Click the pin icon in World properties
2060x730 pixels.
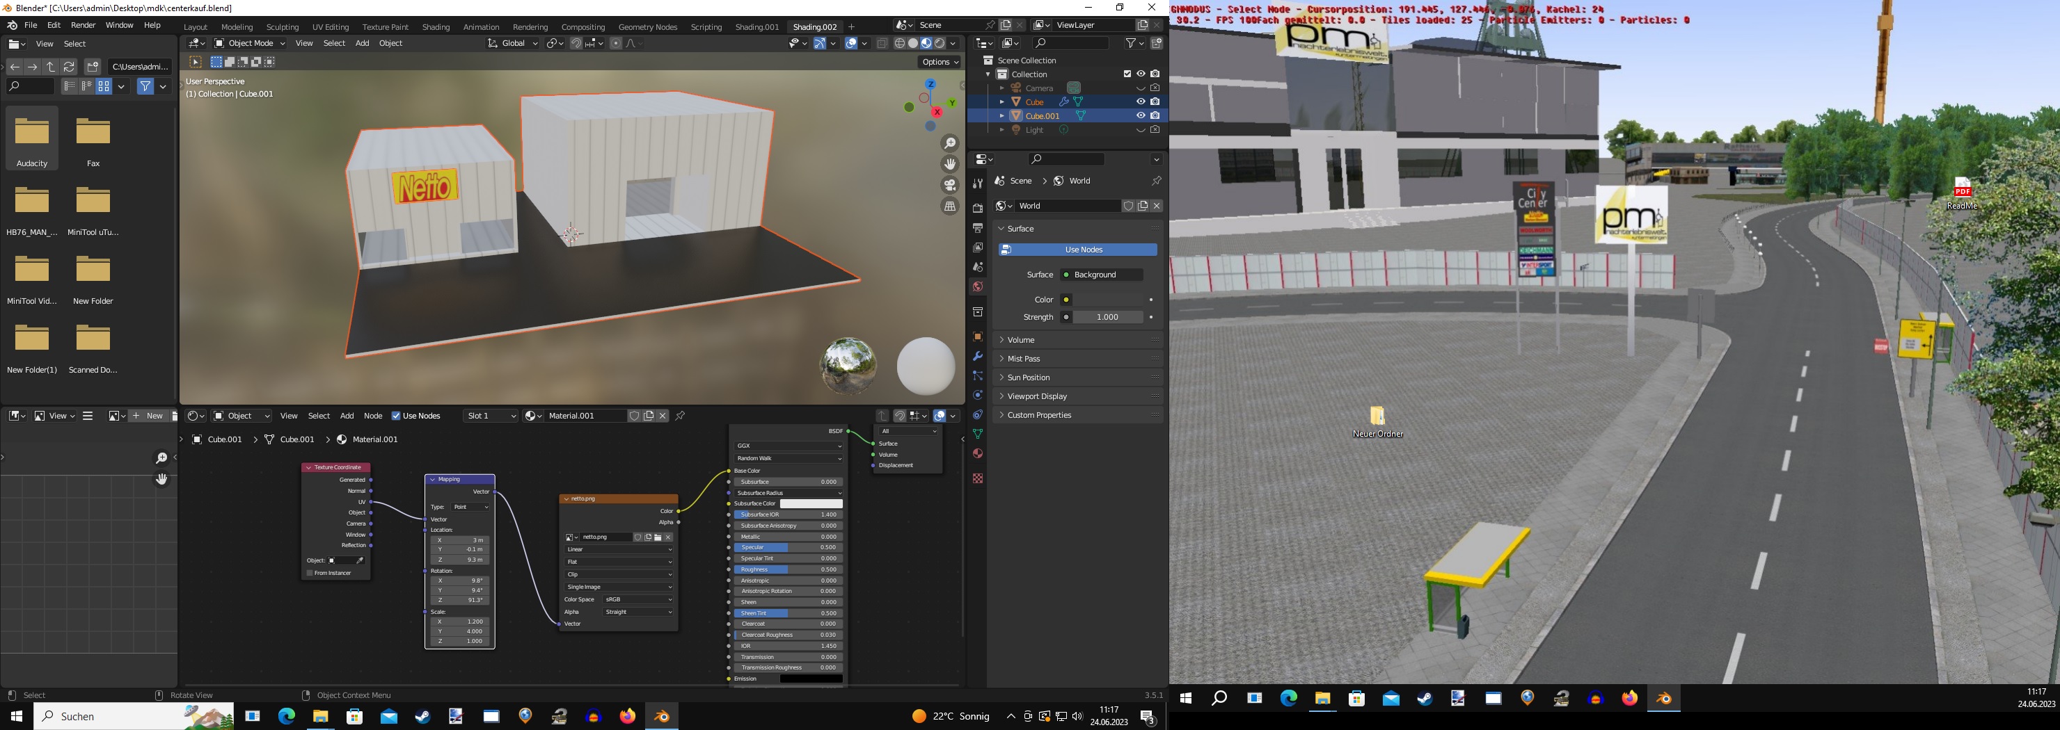(1155, 181)
